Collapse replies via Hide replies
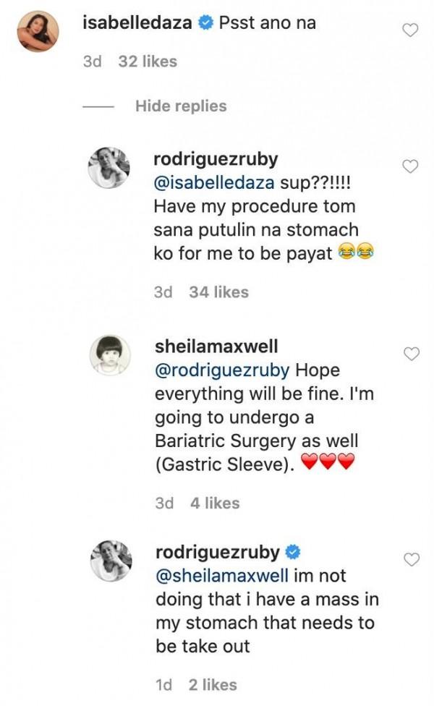The image size is (434, 706). [x=179, y=105]
